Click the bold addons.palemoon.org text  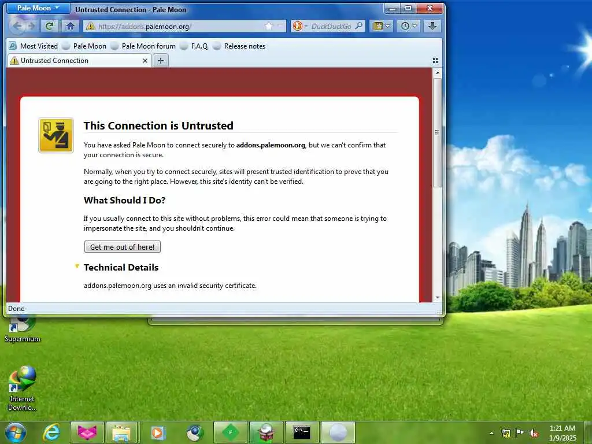point(271,145)
